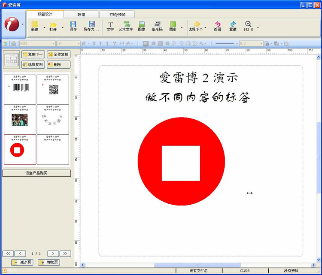Click the 新建 (New) label icon
Screen dimensions: 322x275
35,26
